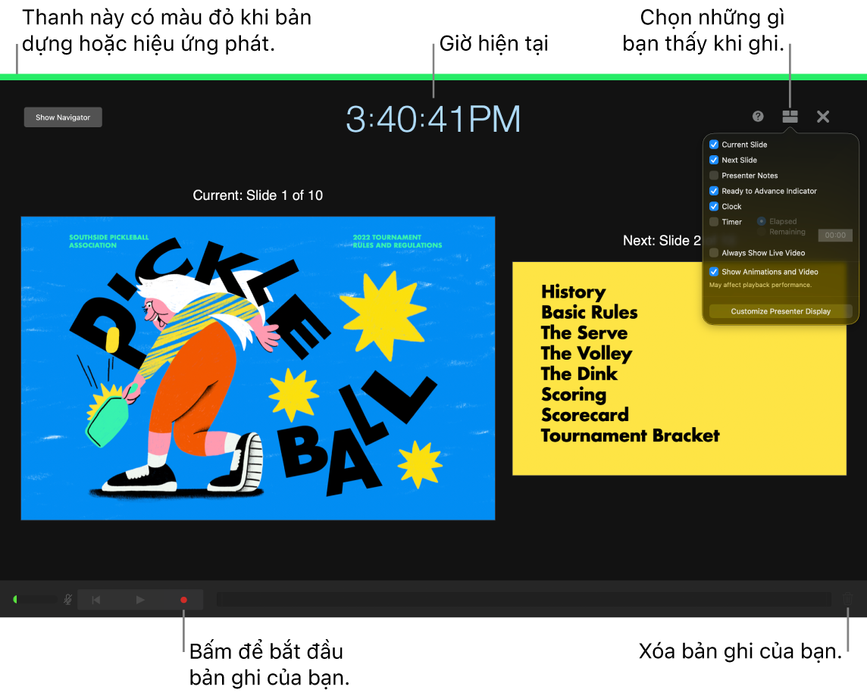Select the Elapsed radio button
867x699 pixels.
click(762, 221)
